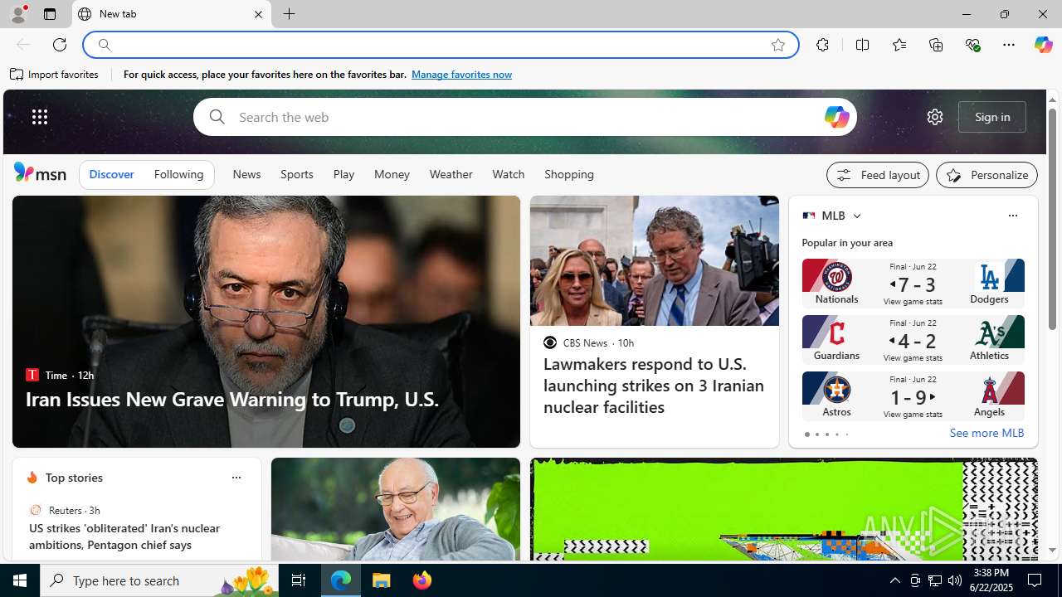The width and height of the screenshot is (1062, 597).
Task: Launch Firefox from taskbar
Action: click(x=422, y=580)
